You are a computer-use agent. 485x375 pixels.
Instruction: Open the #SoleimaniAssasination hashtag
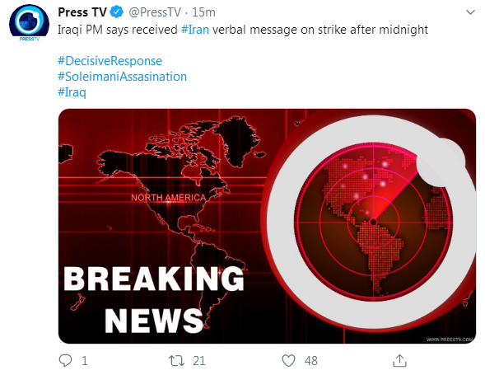122,77
